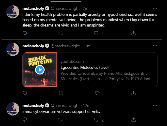Viewport: 167px width, 126px height.
Task: Reply to the Egocentric Molecules tweet
Action: click(x=25, y=93)
